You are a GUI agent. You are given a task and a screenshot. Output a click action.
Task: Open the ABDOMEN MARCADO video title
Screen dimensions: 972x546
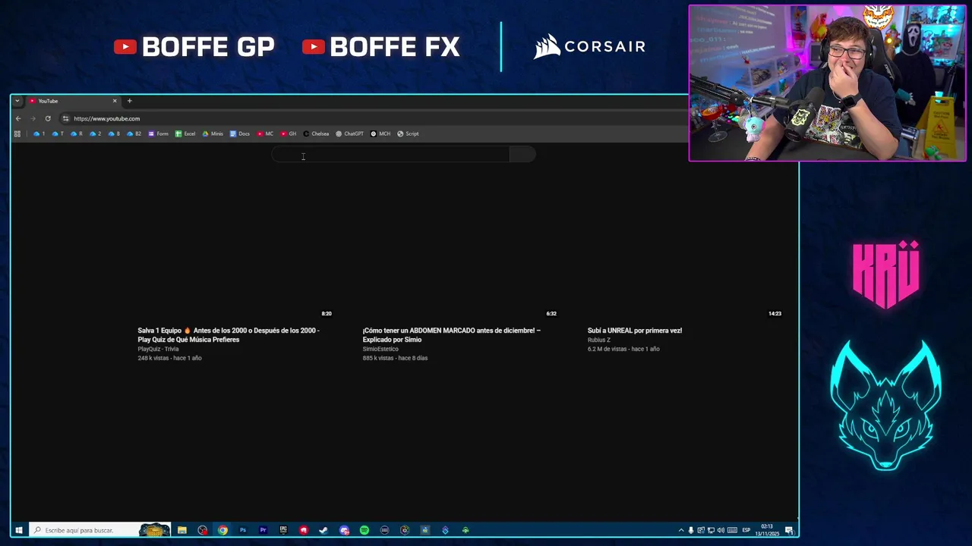[451, 335]
